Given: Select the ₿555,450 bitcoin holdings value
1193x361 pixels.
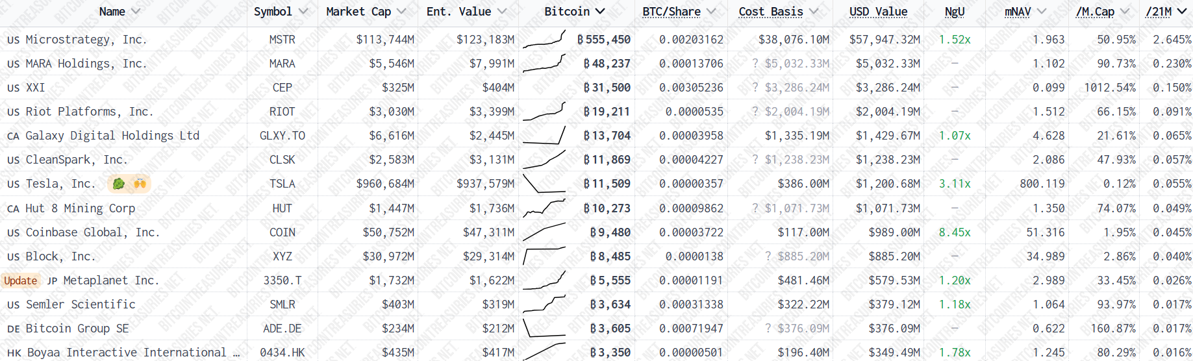Looking at the screenshot, I should pyautogui.click(x=604, y=40).
